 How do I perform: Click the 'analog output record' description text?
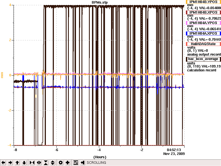point(204,55)
